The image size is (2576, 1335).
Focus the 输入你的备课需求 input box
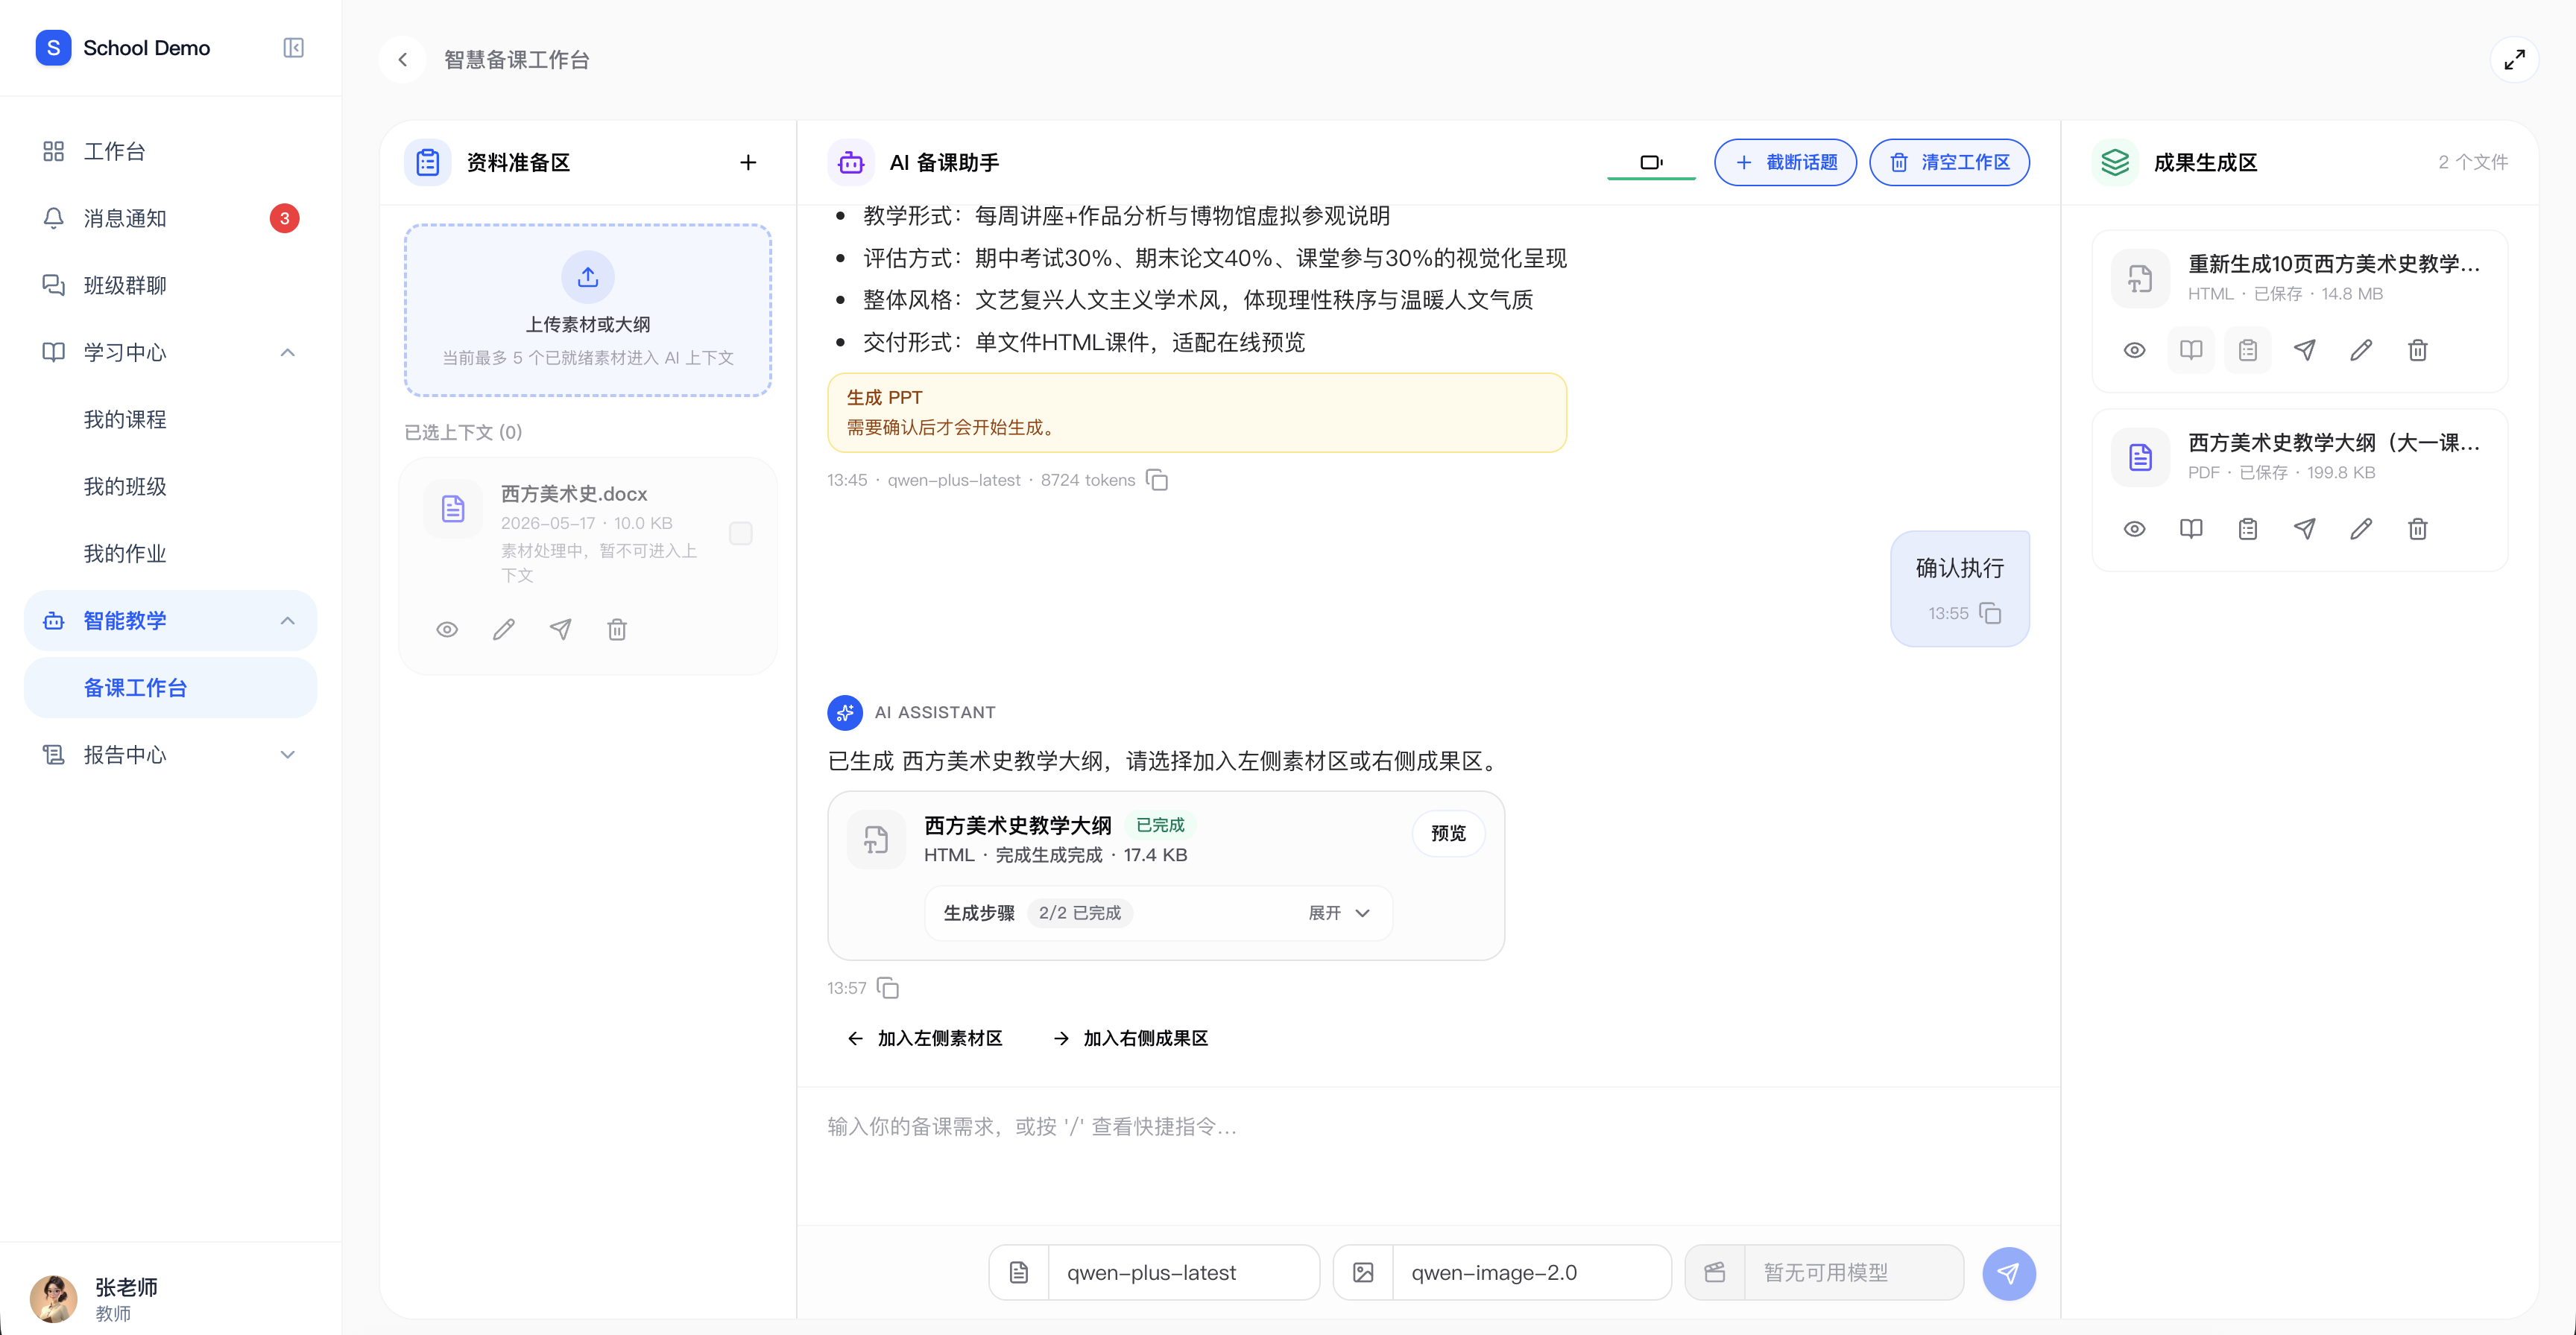pyautogui.click(x=1428, y=1154)
